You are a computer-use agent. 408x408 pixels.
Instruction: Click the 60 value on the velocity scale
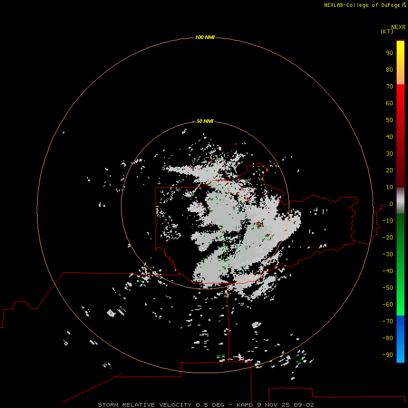point(389,103)
